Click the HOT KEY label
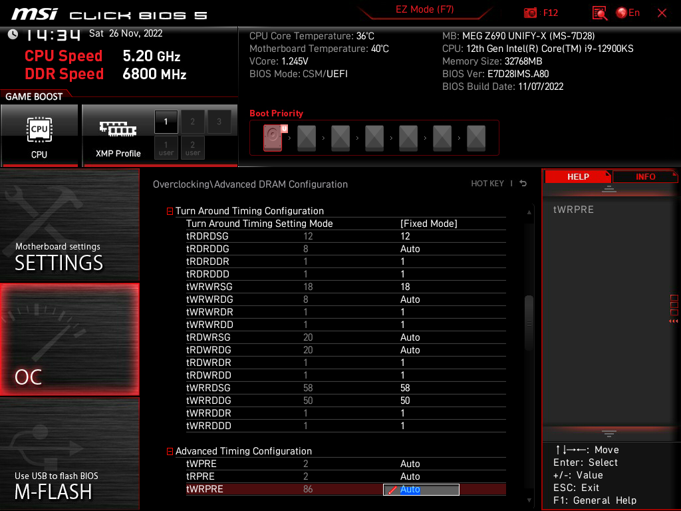 click(x=487, y=184)
